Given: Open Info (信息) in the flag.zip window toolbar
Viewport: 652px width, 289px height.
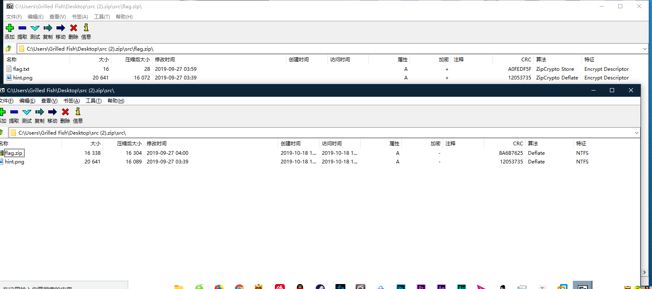Looking at the screenshot, I should [x=86, y=28].
